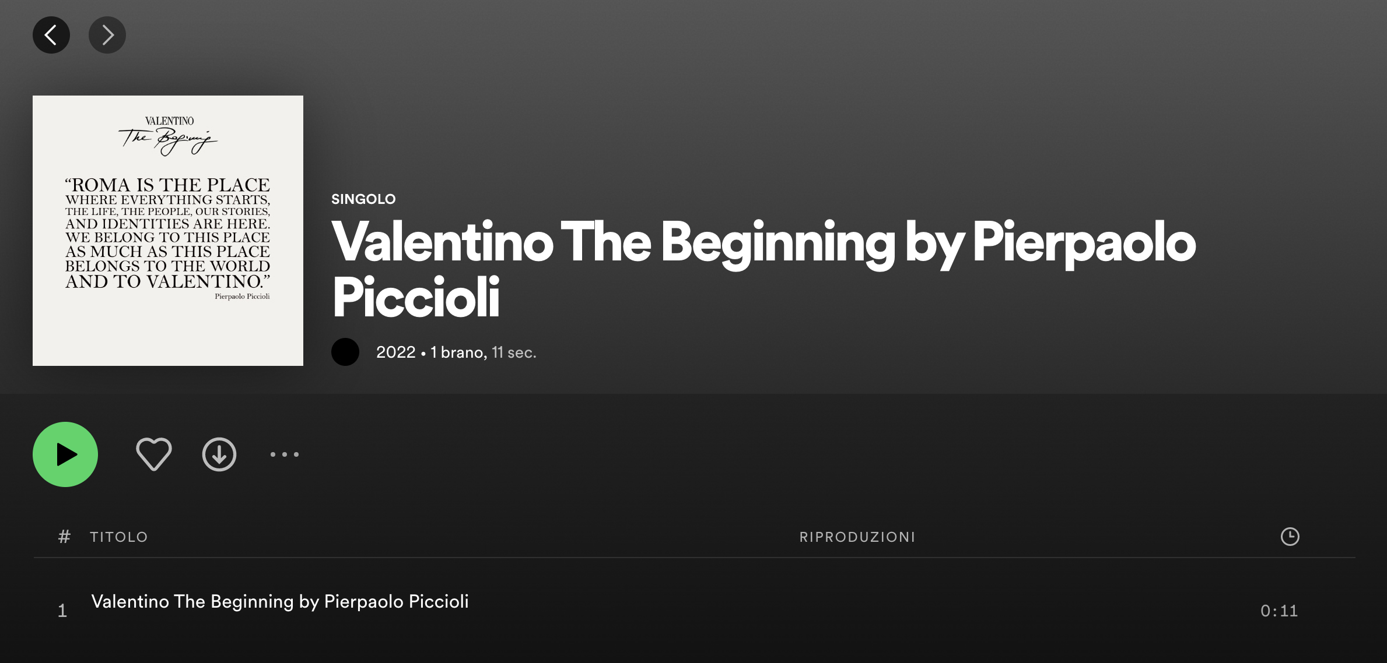The width and height of the screenshot is (1387, 663).
Task: Go back with the left arrow
Action: [x=51, y=35]
